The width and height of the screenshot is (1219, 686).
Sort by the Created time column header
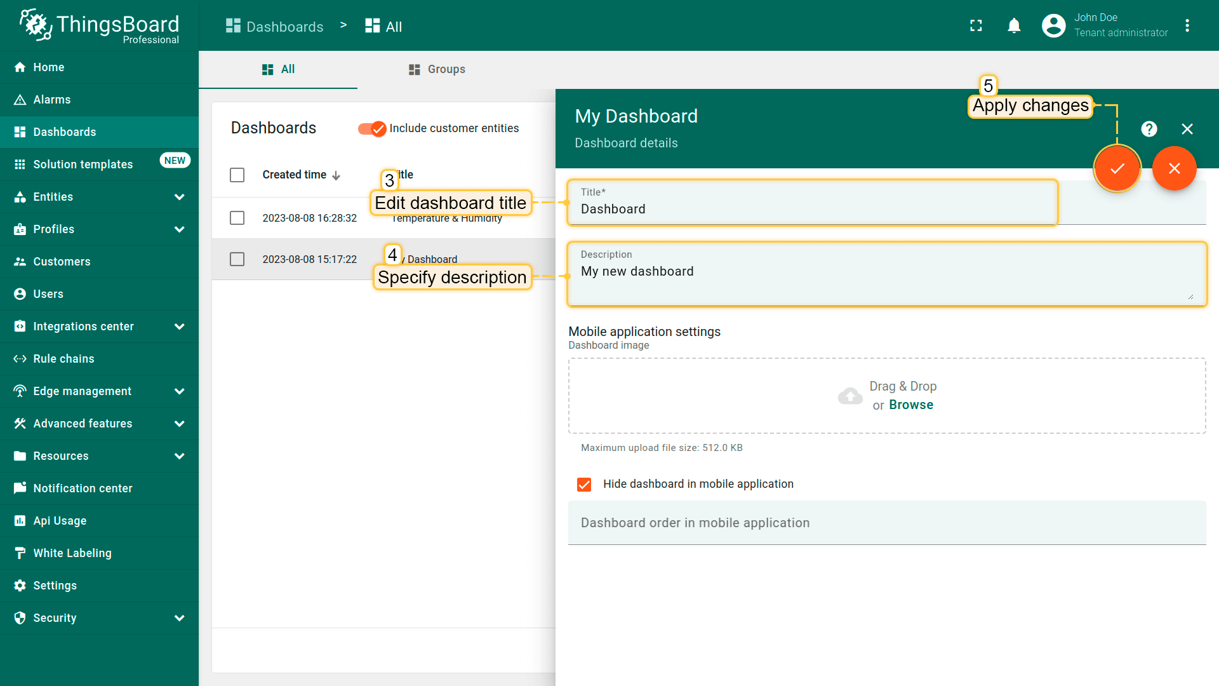[295, 175]
